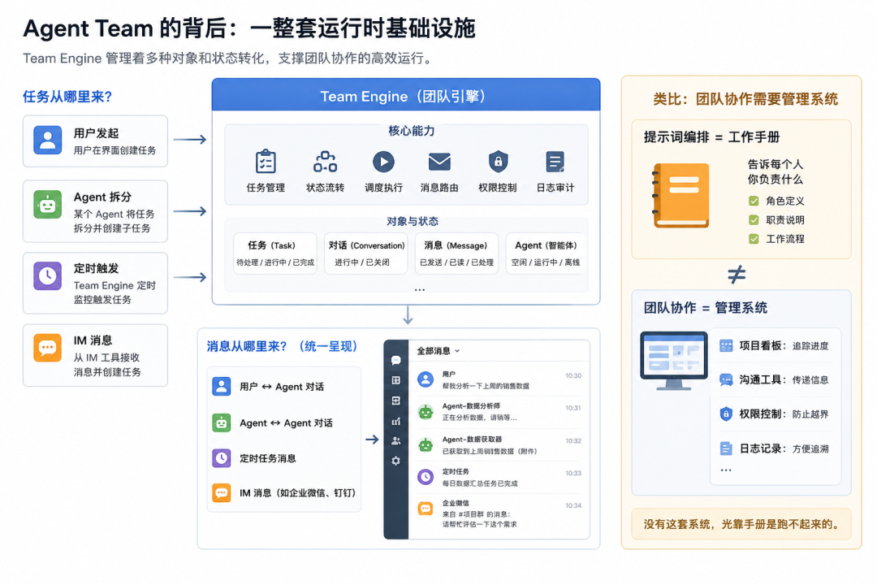Click the 用户在界面创建任务 description
This screenshot has height=585, width=877.
pyautogui.click(x=114, y=150)
